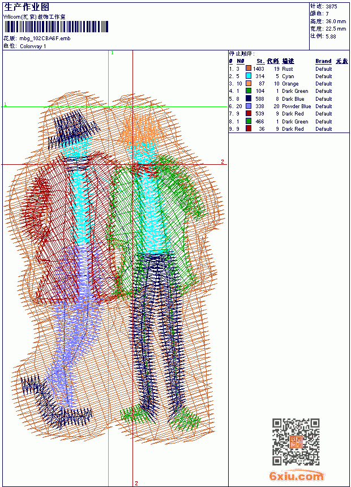The width and height of the screenshot is (351, 487).
Task: Click the red guide marker labeled 2 at right
Action: pyautogui.click(x=222, y=161)
